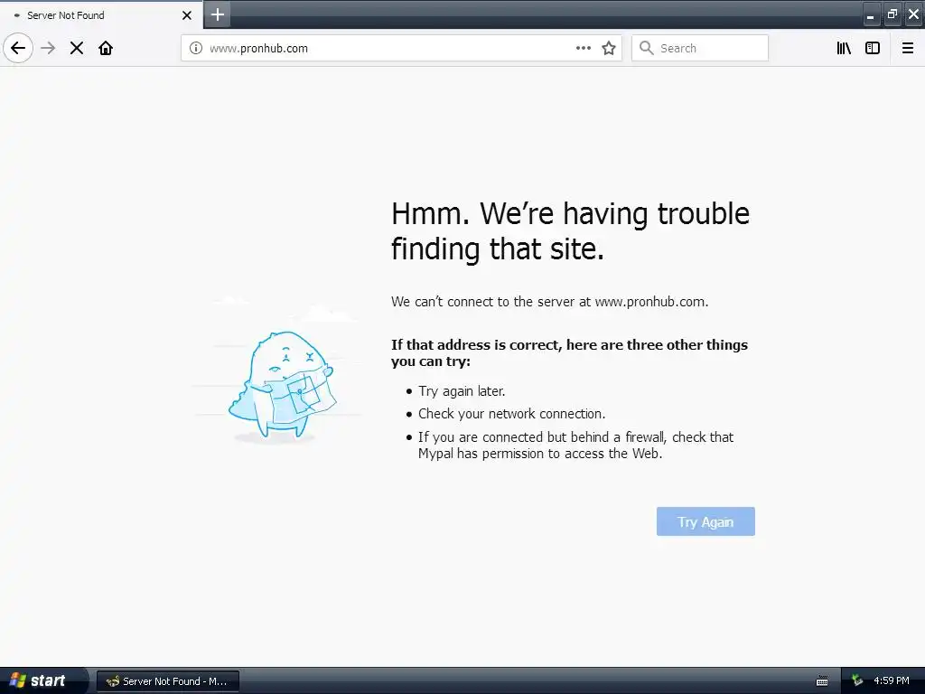
Task: Click the keyboard tray icon
Action: pos(822,681)
